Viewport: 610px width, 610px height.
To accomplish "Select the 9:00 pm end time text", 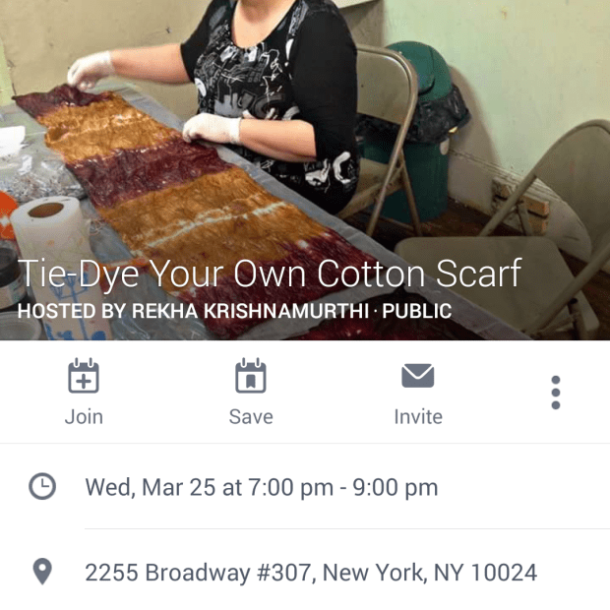I will point(396,487).
